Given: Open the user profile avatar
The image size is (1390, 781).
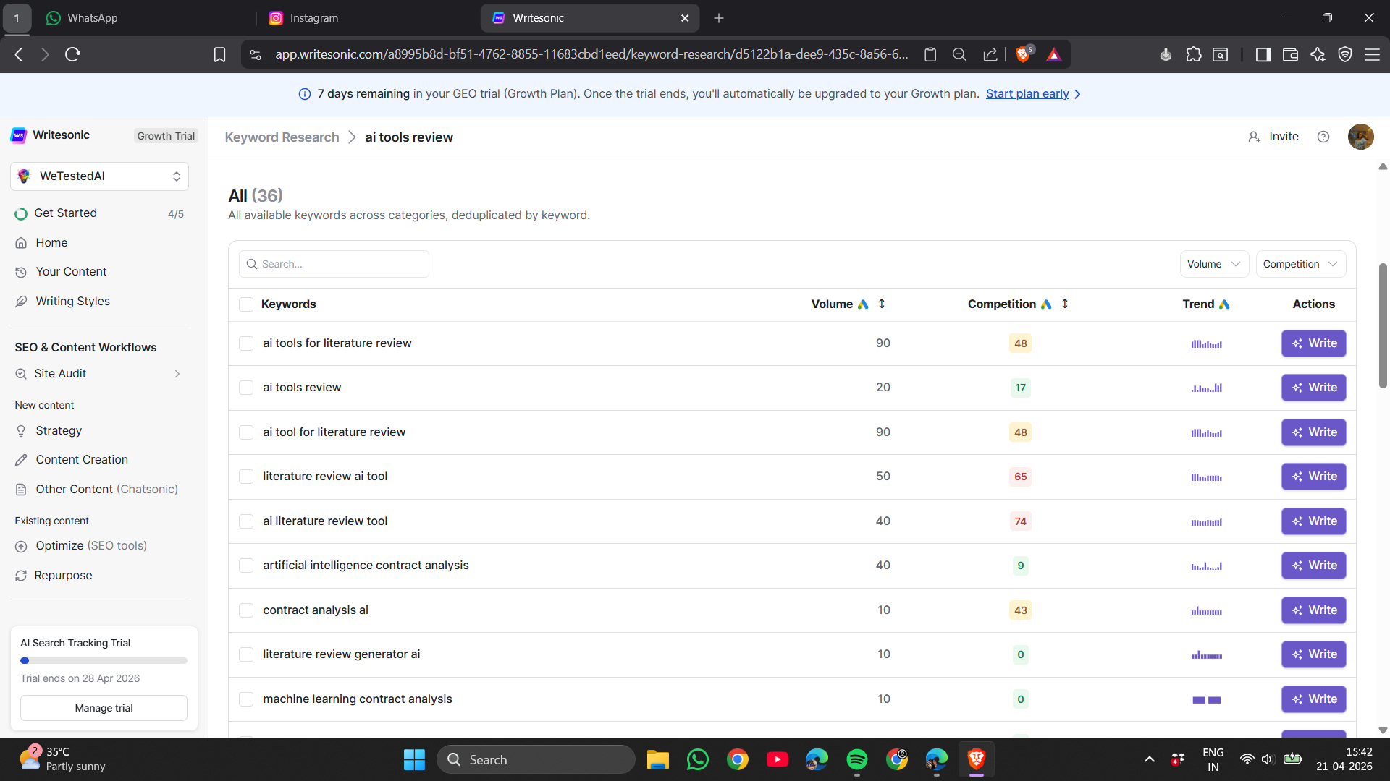Looking at the screenshot, I should (x=1360, y=137).
